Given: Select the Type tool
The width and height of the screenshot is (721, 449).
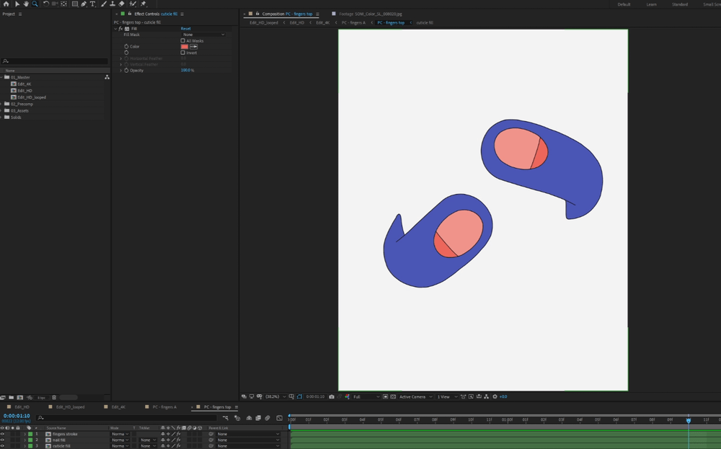Looking at the screenshot, I should tap(93, 4).
